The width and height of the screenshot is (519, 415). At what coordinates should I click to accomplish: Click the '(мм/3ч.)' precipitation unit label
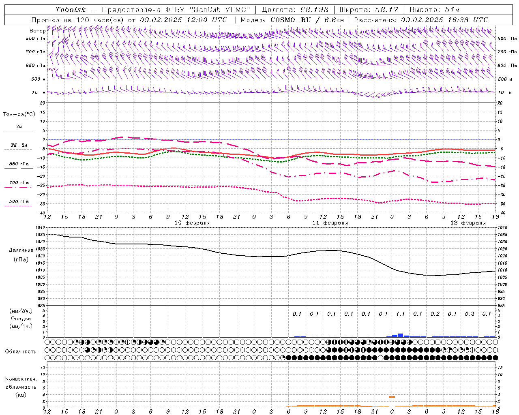[21, 311]
